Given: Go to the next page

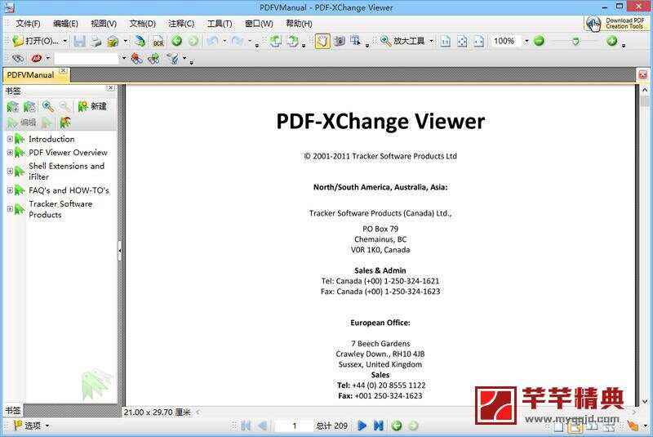Looking at the screenshot, I should [x=362, y=426].
